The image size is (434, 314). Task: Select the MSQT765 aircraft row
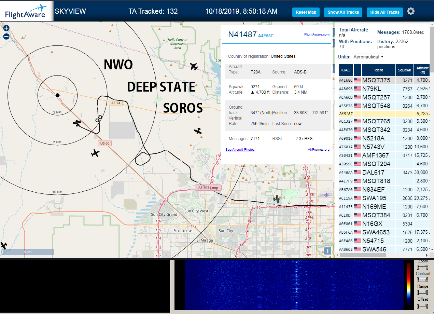coord(384,121)
